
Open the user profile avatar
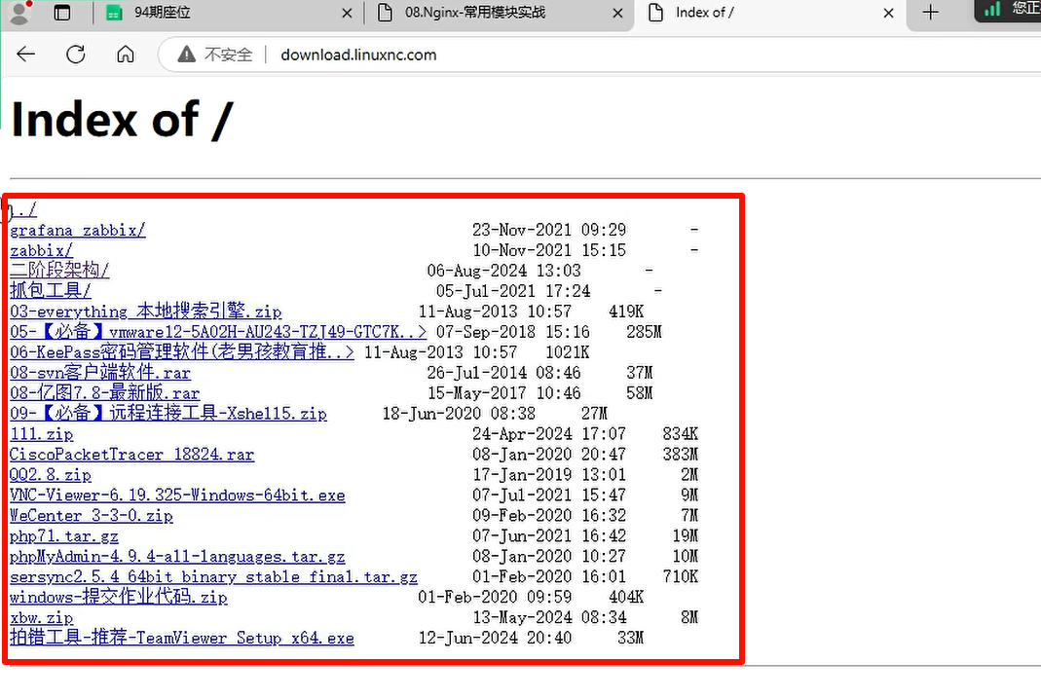point(19,13)
